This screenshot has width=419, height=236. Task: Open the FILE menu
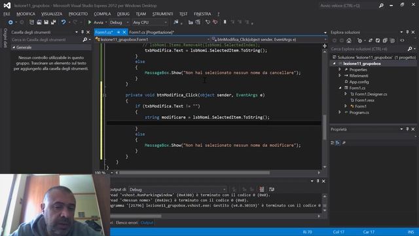7,14
